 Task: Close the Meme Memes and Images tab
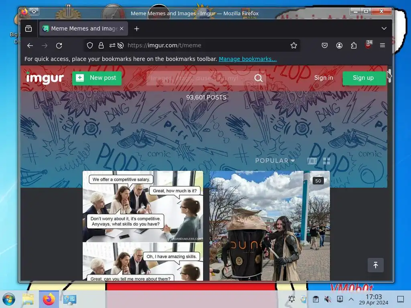point(122,28)
